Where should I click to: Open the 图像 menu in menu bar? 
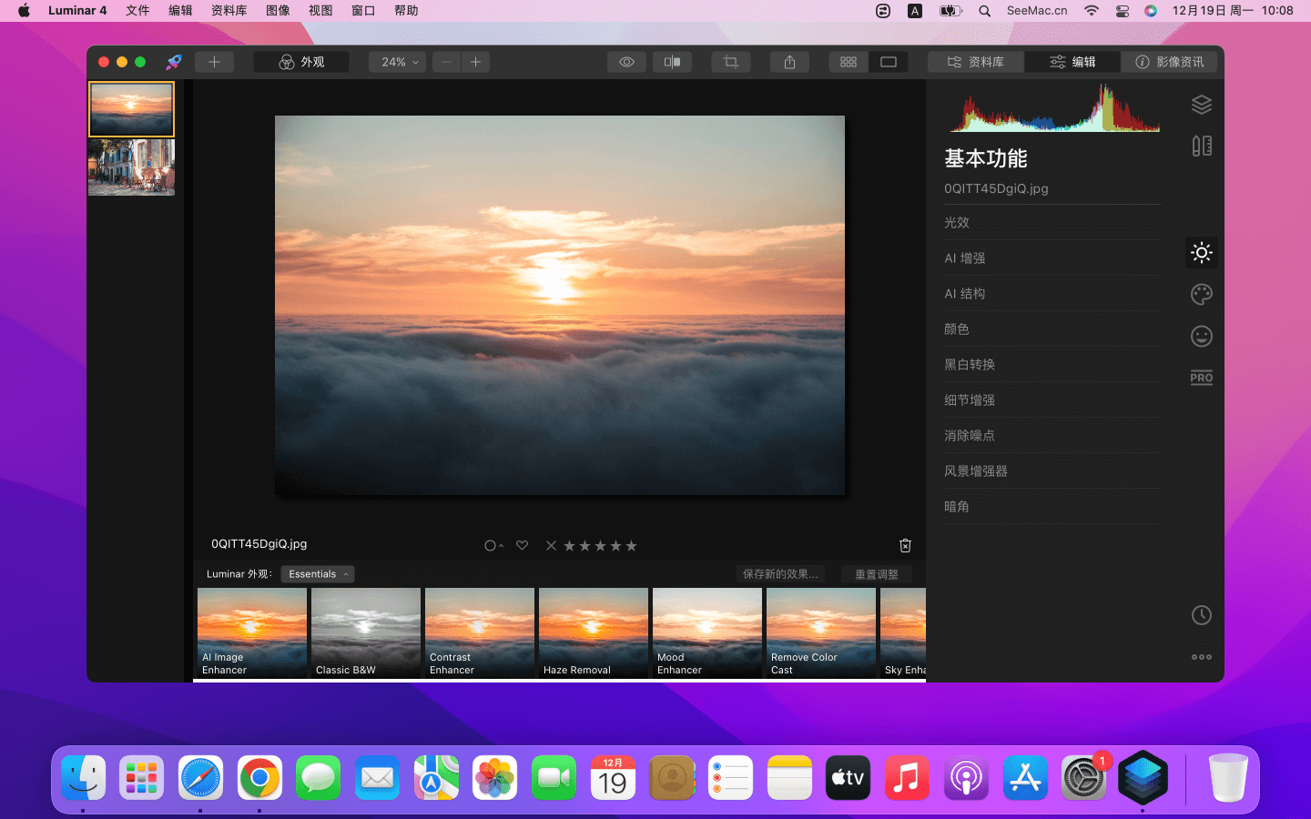tap(278, 11)
